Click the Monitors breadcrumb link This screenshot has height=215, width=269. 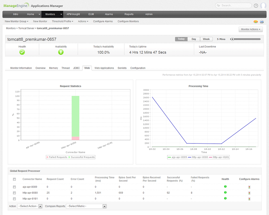(11, 28)
